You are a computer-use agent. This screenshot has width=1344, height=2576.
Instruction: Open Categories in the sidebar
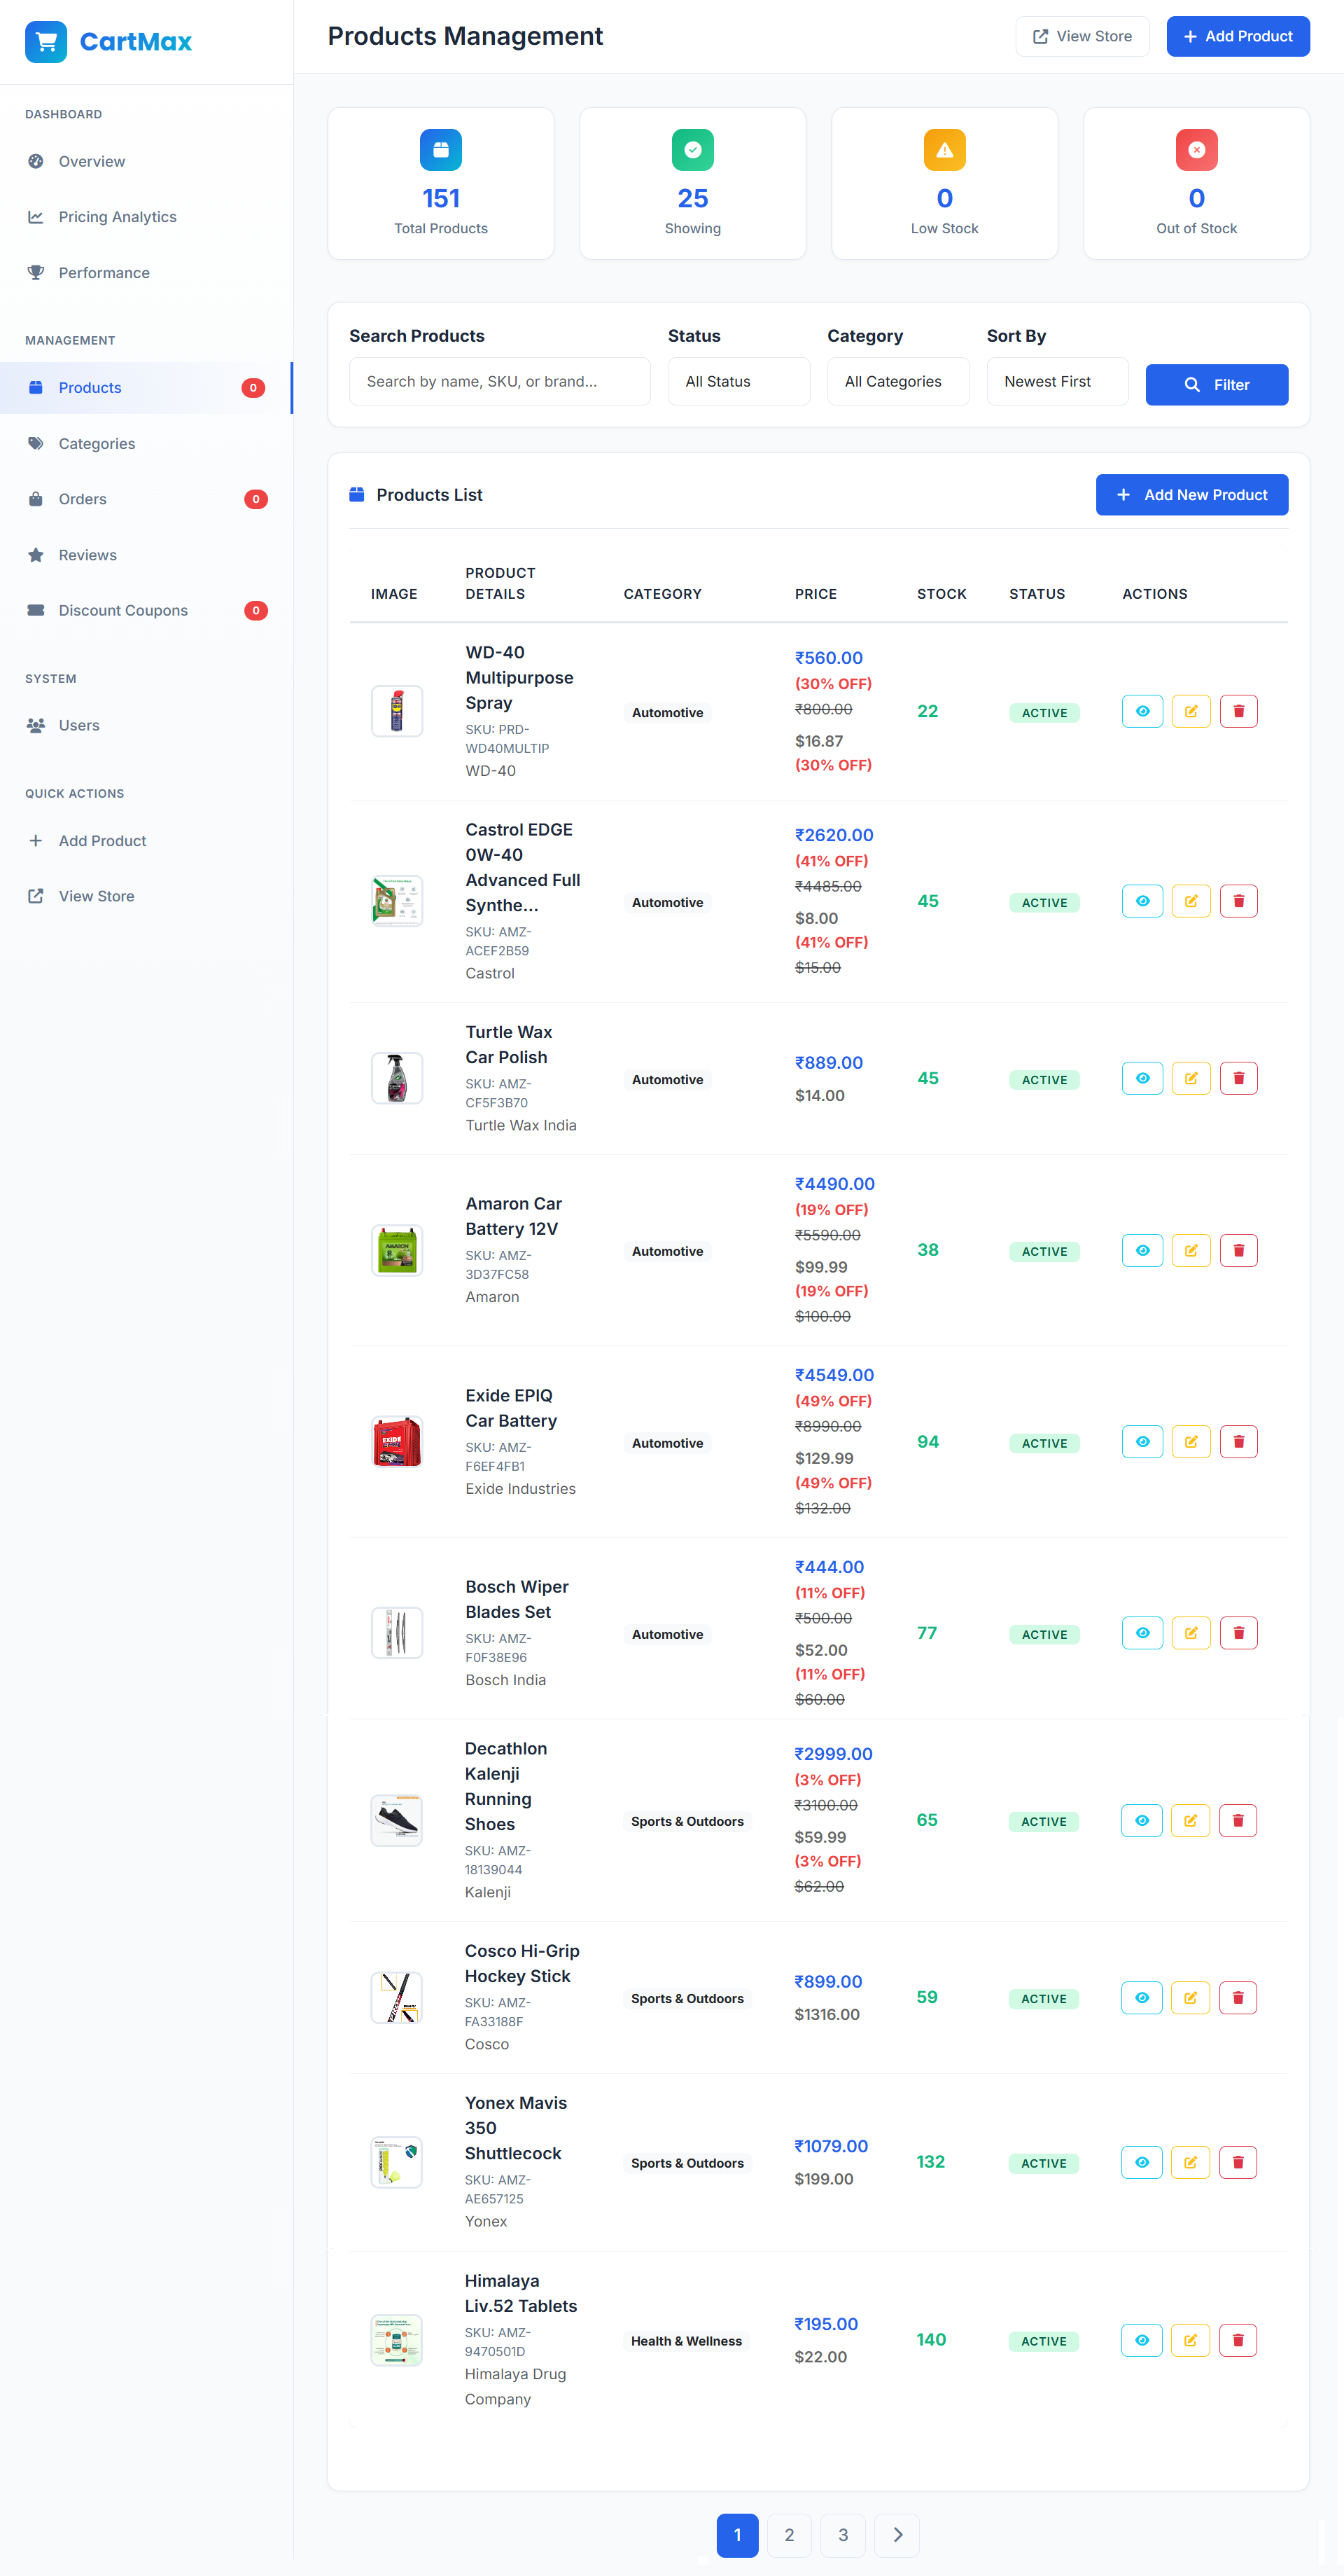[146, 443]
